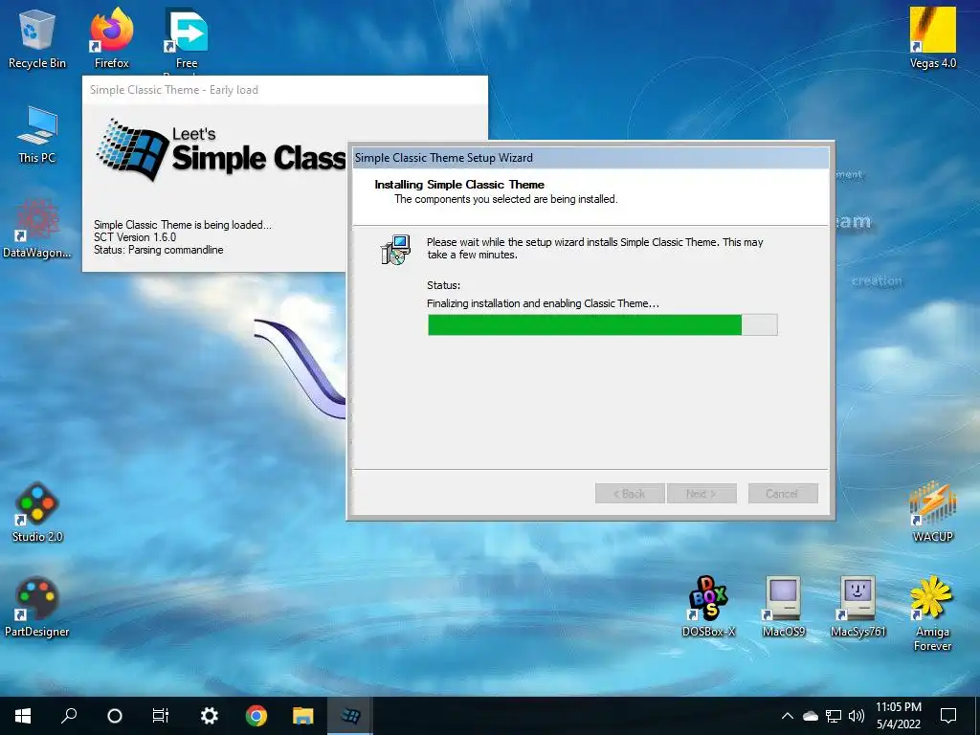
Task: Open the notification center icon
Action: [948, 716]
